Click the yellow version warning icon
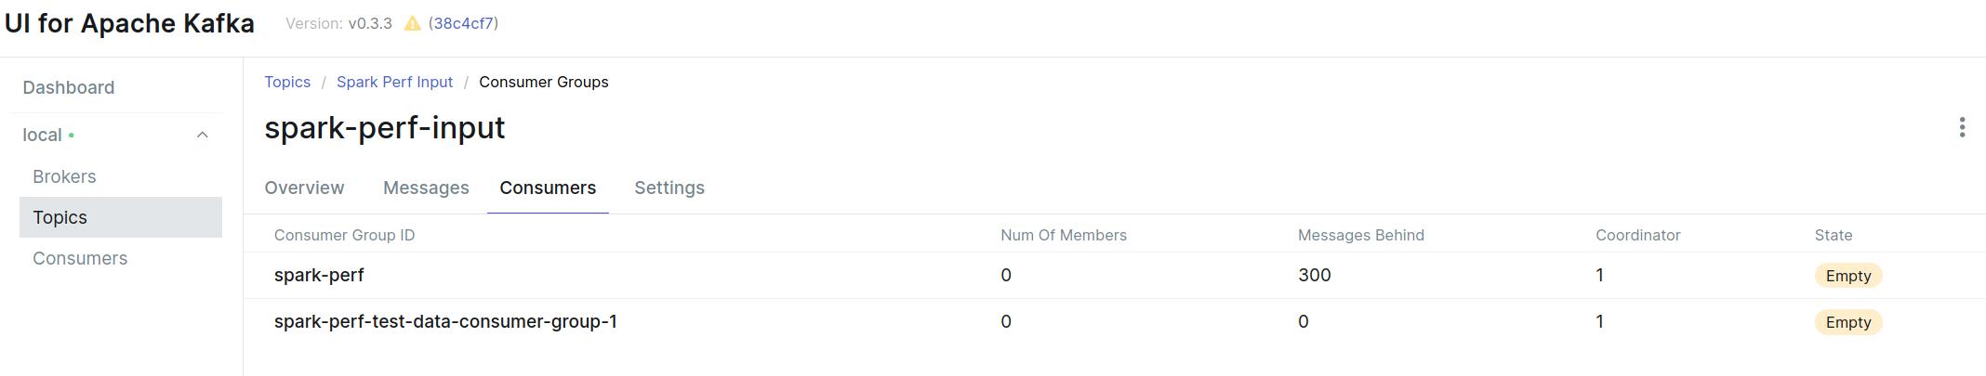Screen dimensions: 1986x376 pyautogui.click(x=412, y=23)
